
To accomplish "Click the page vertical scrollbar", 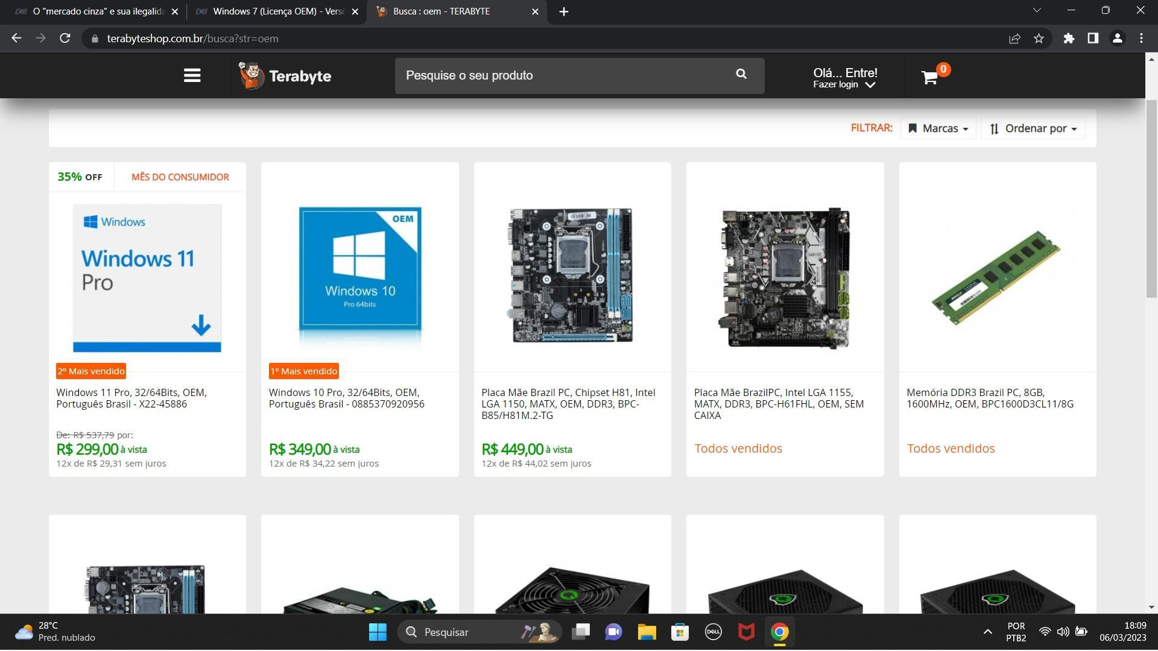I will point(1151,199).
